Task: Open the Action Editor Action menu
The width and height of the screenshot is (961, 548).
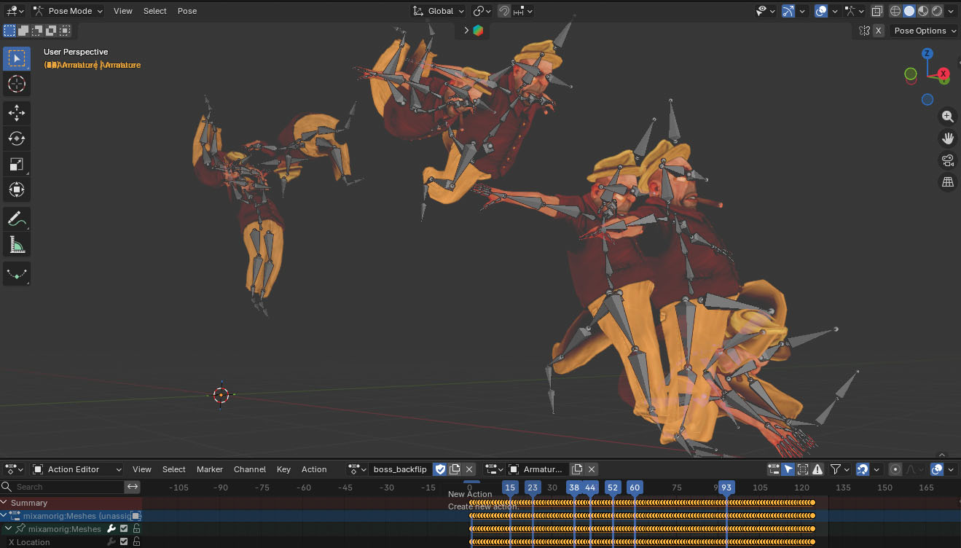Action: pyautogui.click(x=314, y=469)
